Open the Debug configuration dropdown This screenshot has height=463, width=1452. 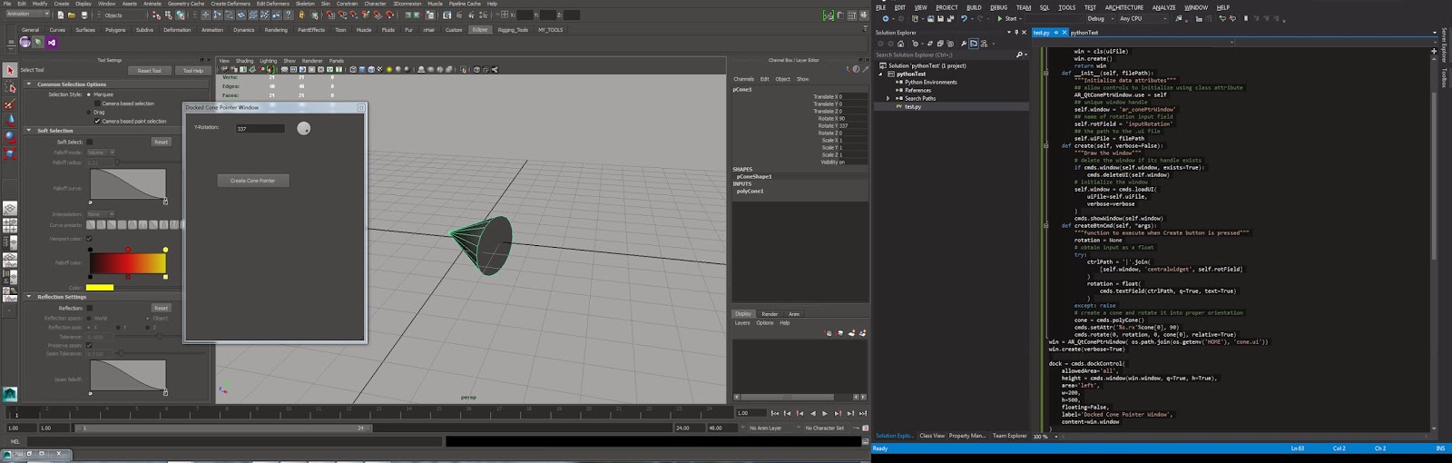1101,18
